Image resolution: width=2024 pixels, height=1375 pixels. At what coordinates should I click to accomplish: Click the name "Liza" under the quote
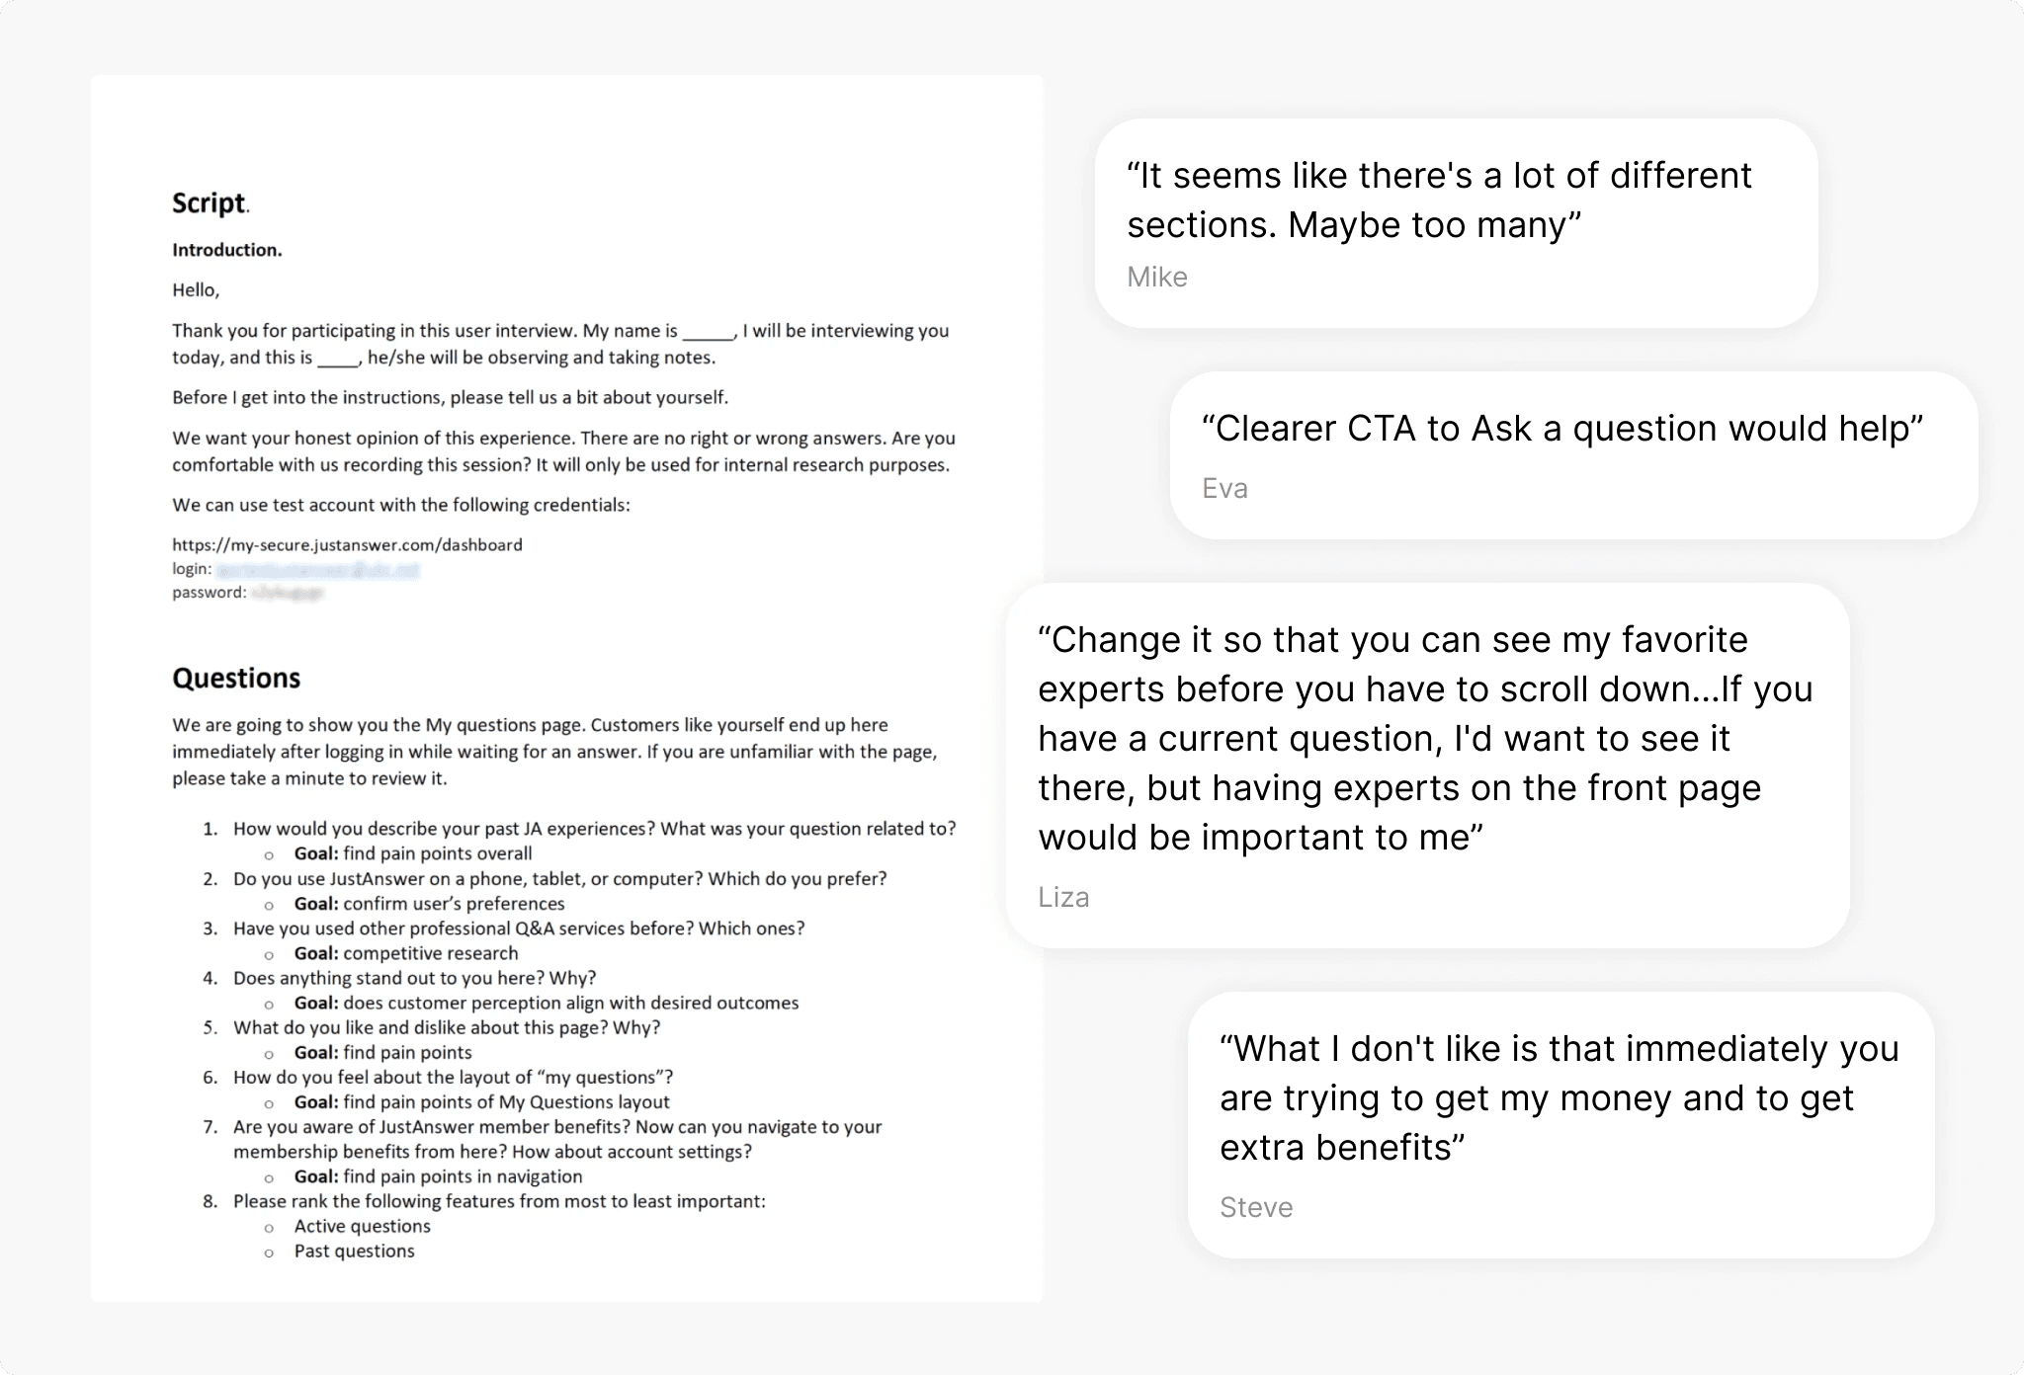[1063, 898]
